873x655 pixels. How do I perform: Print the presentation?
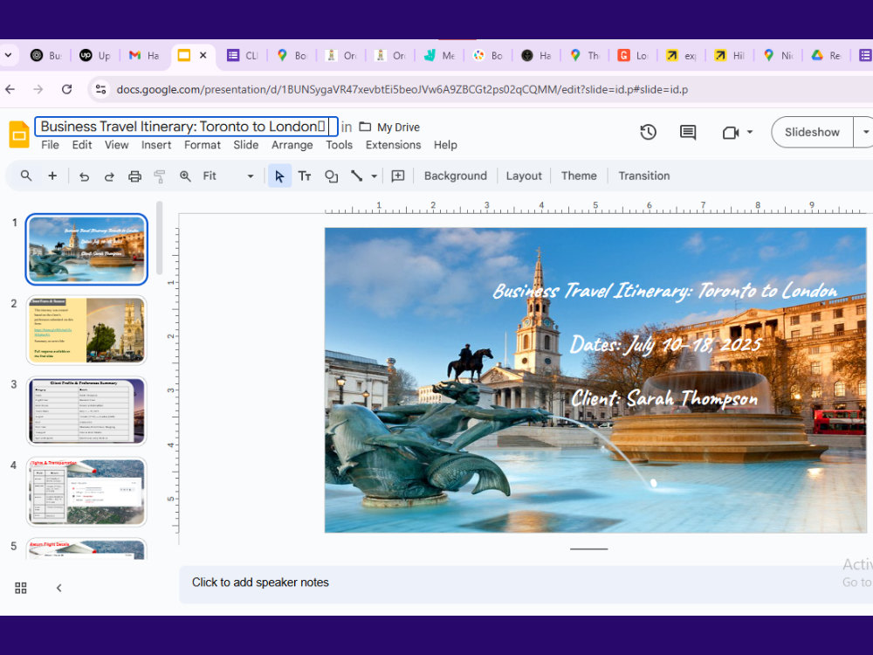[x=134, y=176]
